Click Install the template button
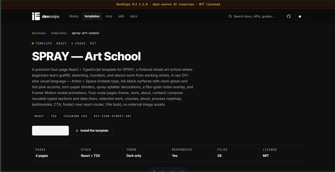This screenshot has height=172, width=335. [x=92, y=131]
